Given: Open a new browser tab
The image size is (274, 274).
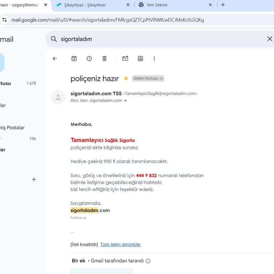Looking at the screenshot, I should 223,5.
